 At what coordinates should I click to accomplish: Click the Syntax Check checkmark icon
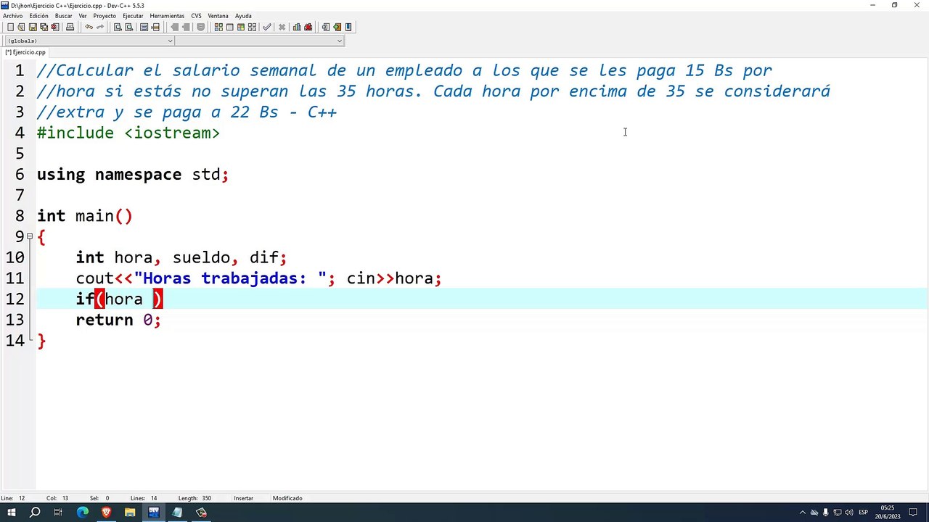click(267, 27)
